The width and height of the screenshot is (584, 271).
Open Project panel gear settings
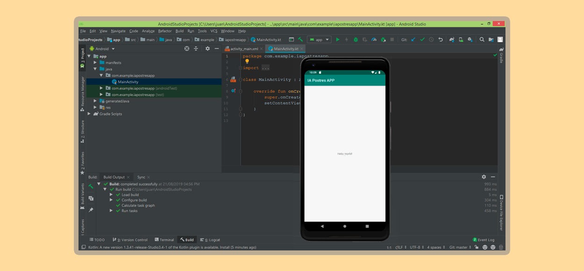207,49
